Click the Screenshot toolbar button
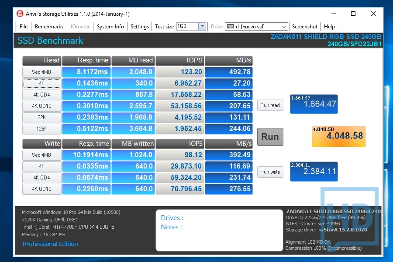This screenshot has height=262, width=393. [x=305, y=27]
